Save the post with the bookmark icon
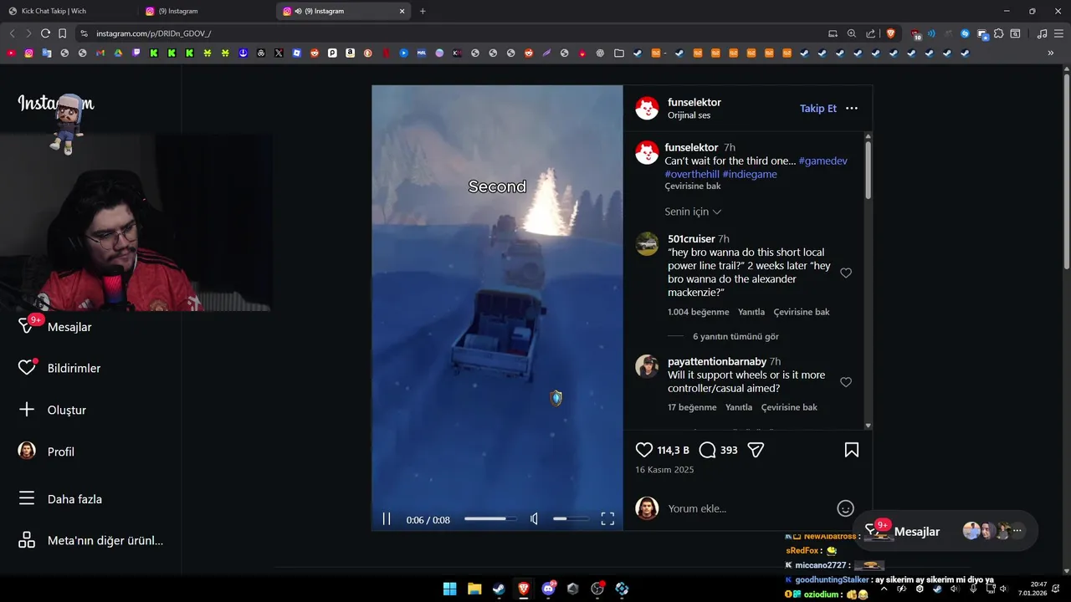Image resolution: width=1071 pixels, height=602 pixels. [x=852, y=450]
